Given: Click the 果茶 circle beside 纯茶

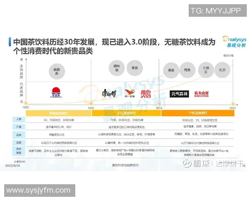Looking at the screenshot, I should [171, 70].
